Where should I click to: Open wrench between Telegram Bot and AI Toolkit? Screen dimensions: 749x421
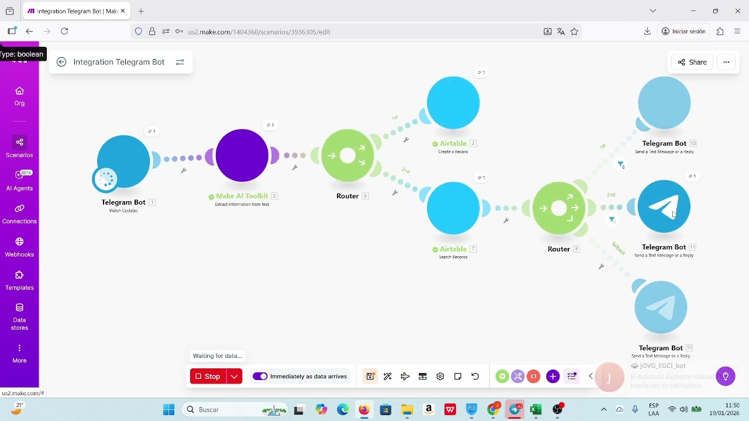183,171
